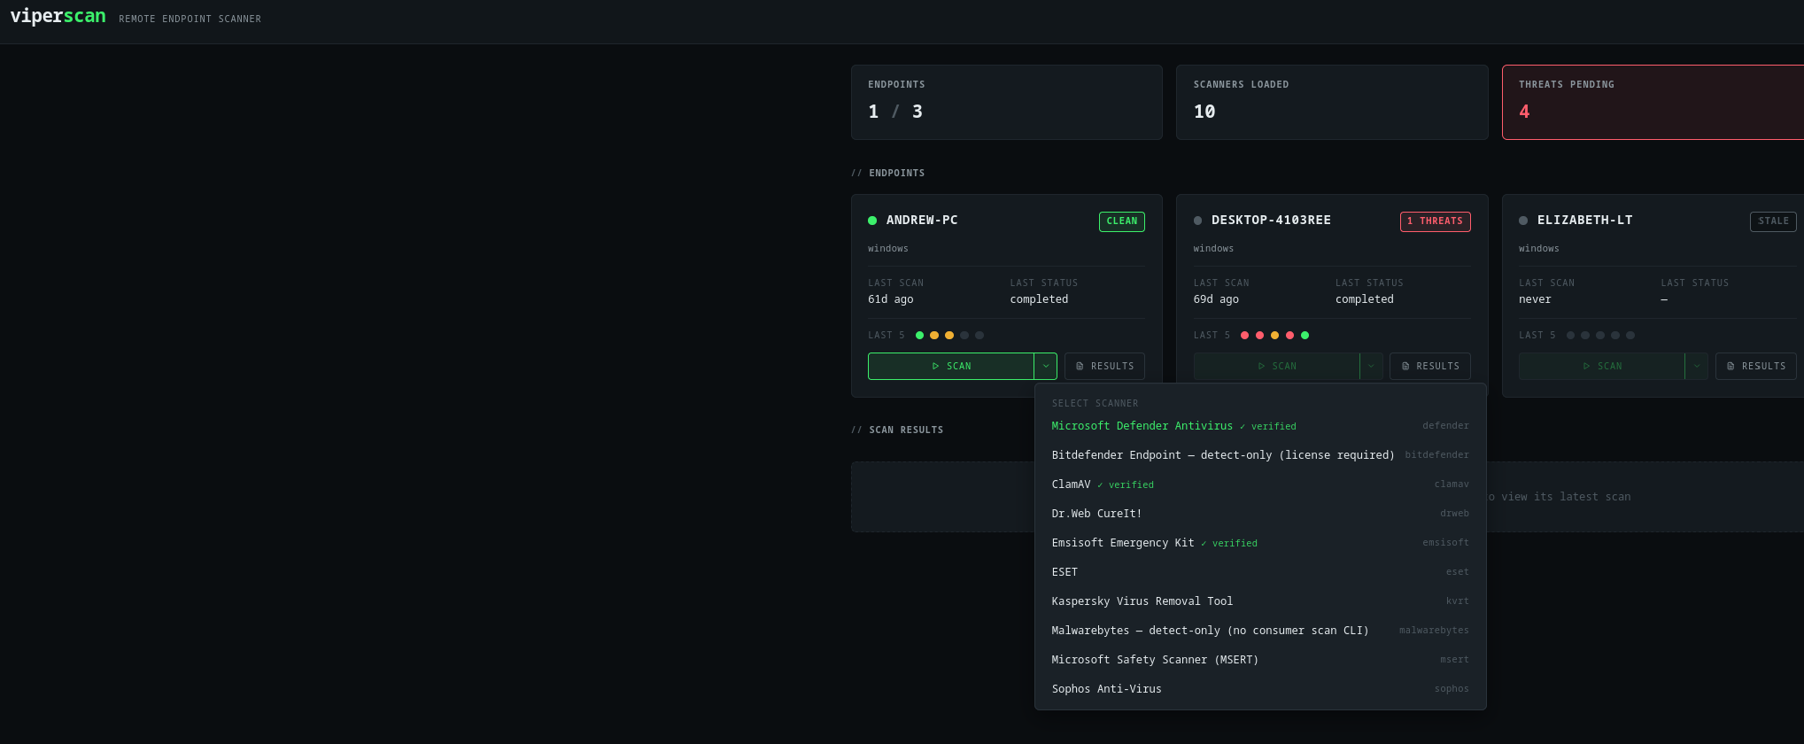Open scanner dropdown for ELIZABETH-LT
1804x744 pixels.
point(1697,366)
